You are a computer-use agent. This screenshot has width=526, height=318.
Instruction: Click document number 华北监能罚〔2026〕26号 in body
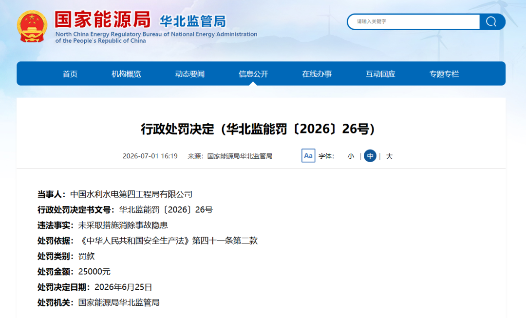coord(166,210)
